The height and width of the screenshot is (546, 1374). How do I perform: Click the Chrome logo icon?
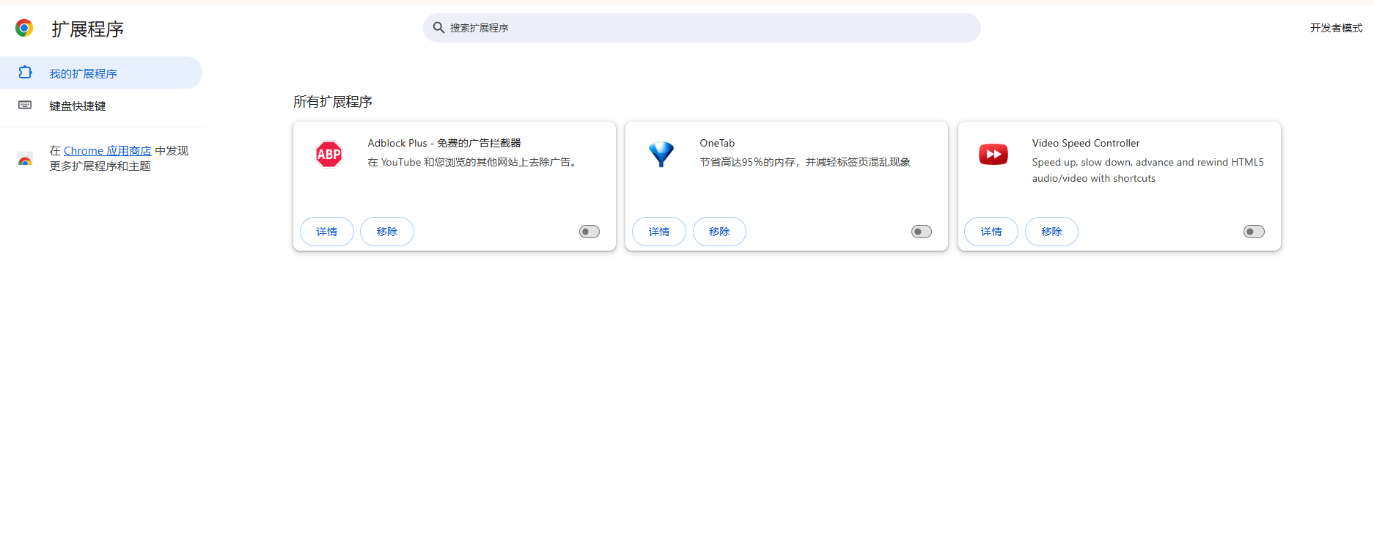tap(24, 28)
